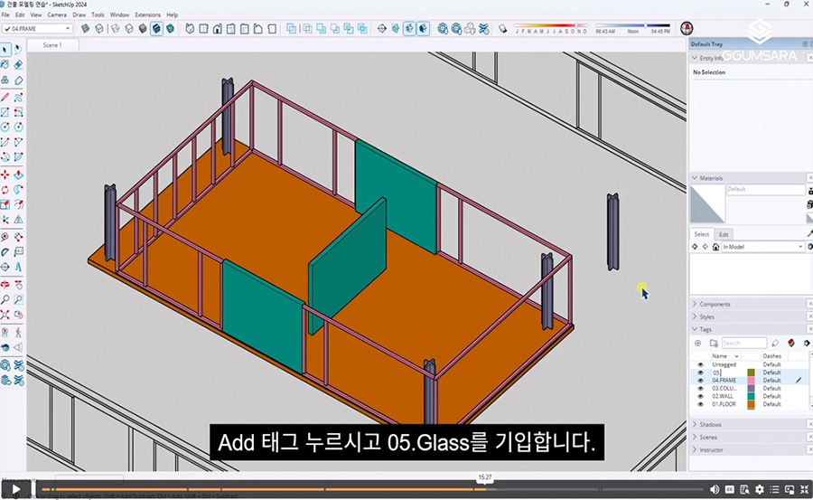Click the 03.COLUMN tag color swatch
Screen dimensions: 813x500
coord(750,389)
